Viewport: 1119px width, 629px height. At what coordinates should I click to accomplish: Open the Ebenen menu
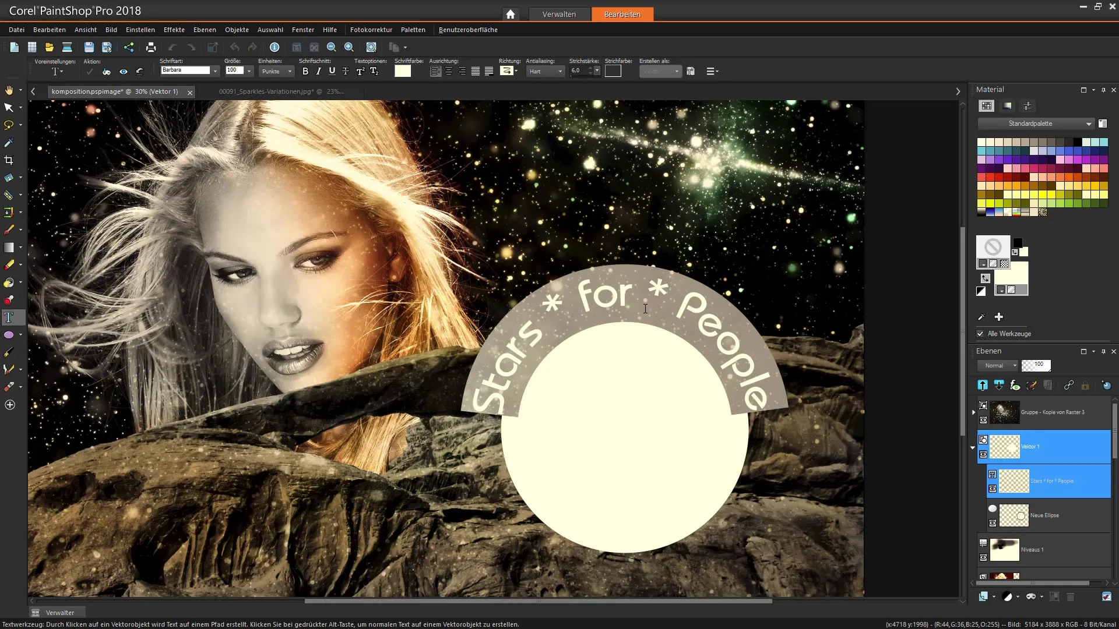click(x=205, y=30)
